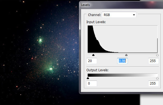Click the midtone input field showing 0.96
163x105 pixels.
(x=122, y=61)
